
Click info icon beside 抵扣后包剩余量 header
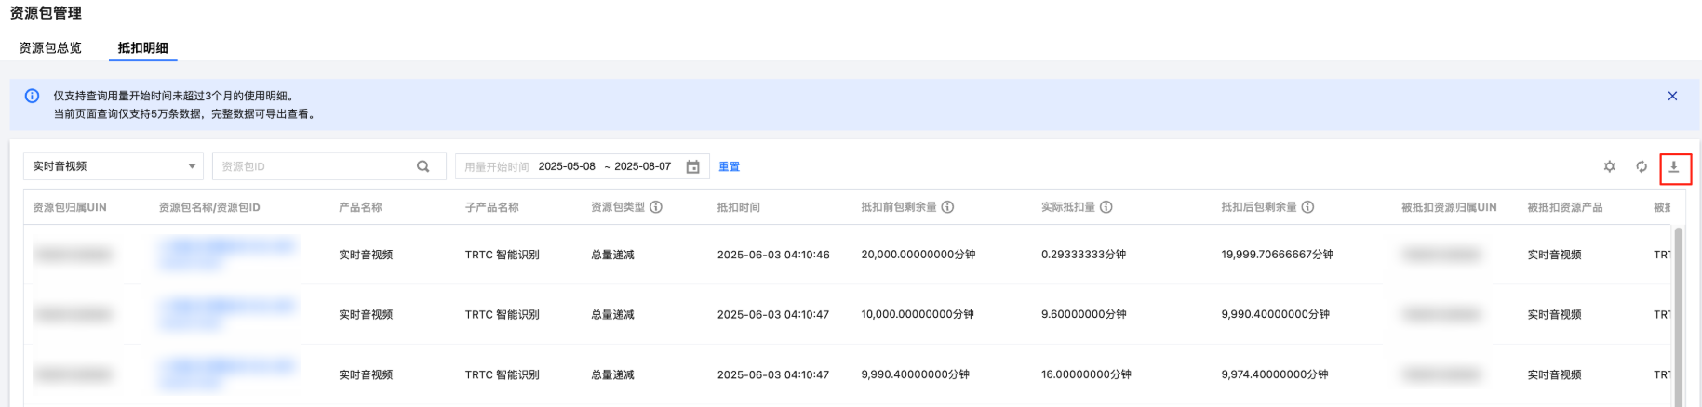point(1307,207)
